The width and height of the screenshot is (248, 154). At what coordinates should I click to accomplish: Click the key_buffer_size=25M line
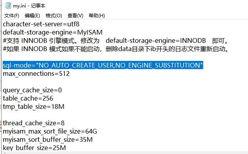click(x=34, y=148)
